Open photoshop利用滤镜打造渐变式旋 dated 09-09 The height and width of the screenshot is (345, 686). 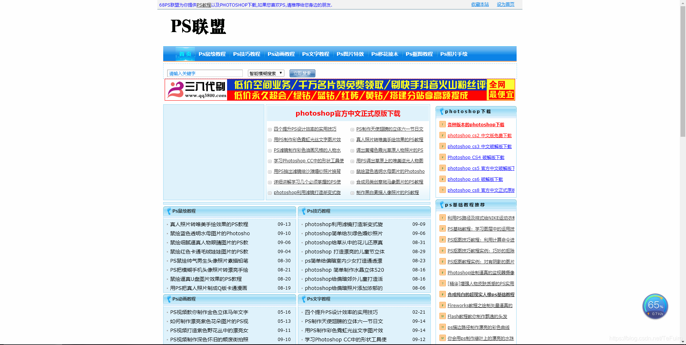[344, 224]
